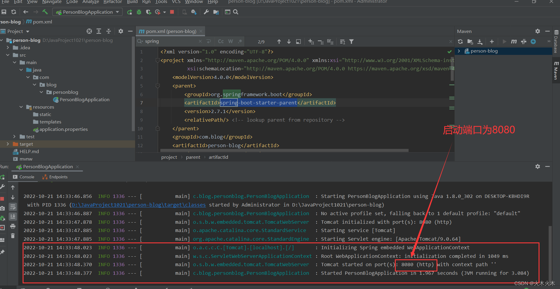The width and height of the screenshot is (560, 289).
Task: Click the spring search input field
Action: (171, 41)
